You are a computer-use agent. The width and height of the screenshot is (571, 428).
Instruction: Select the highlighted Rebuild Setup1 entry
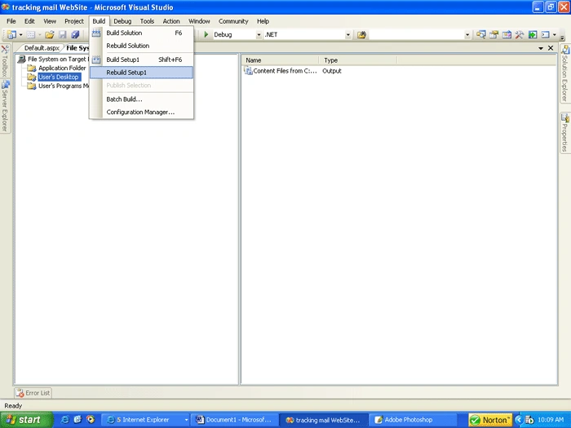point(142,73)
